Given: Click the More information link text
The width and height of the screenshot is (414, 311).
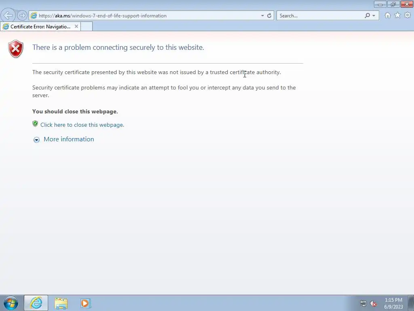Looking at the screenshot, I should pos(69,139).
